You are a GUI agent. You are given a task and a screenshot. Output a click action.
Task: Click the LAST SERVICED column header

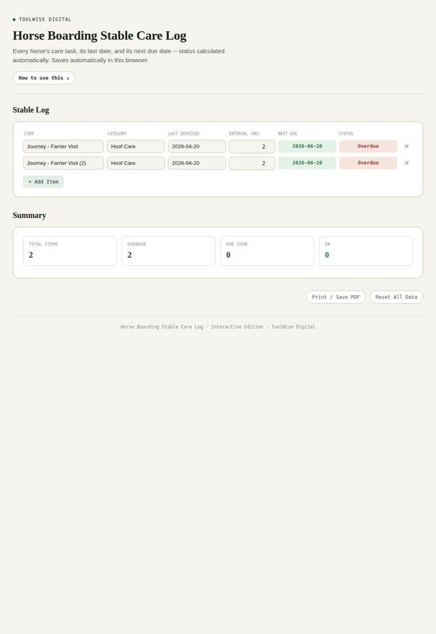point(184,133)
